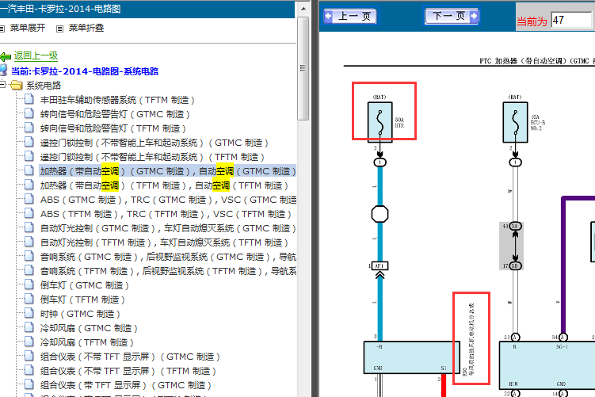The width and height of the screenshot is (595, 397).
Task: Click document icon beside 冷却风扇（TFTM 制造）
Action: (x=29, y=342)
